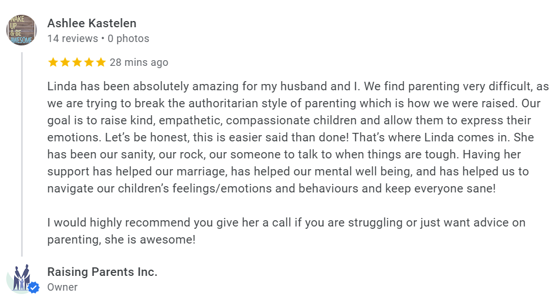Select the third gold rating star

(77, 62)
